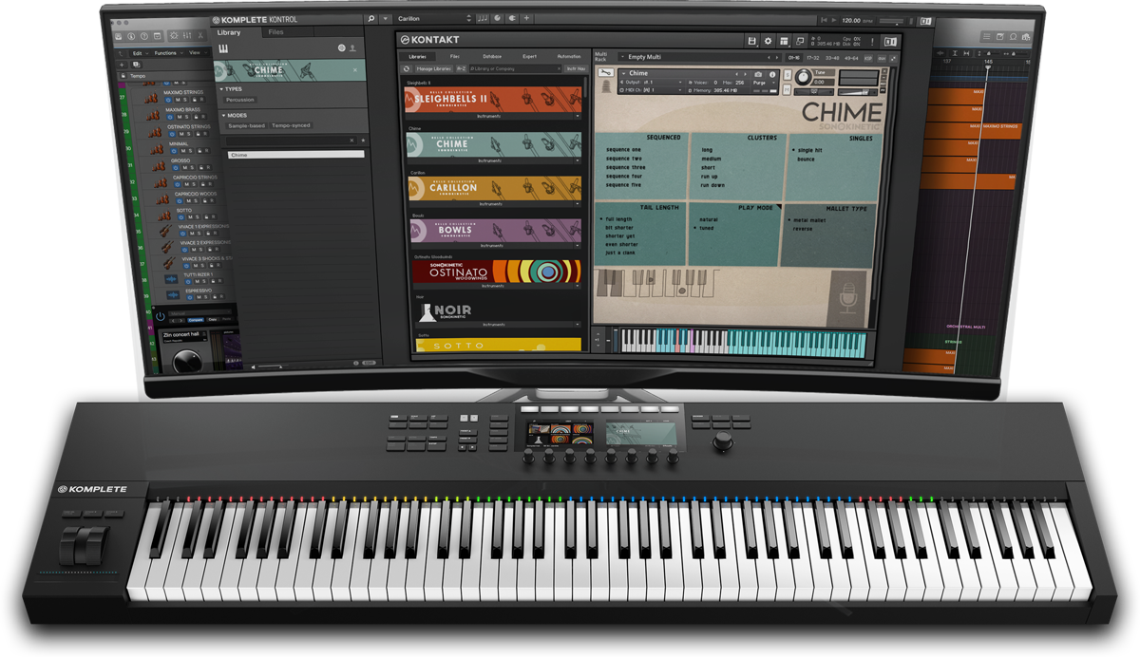The image size is (1140, 657).
Task: Open the Database tab in Kontakt browser
Action: [492, 57]
